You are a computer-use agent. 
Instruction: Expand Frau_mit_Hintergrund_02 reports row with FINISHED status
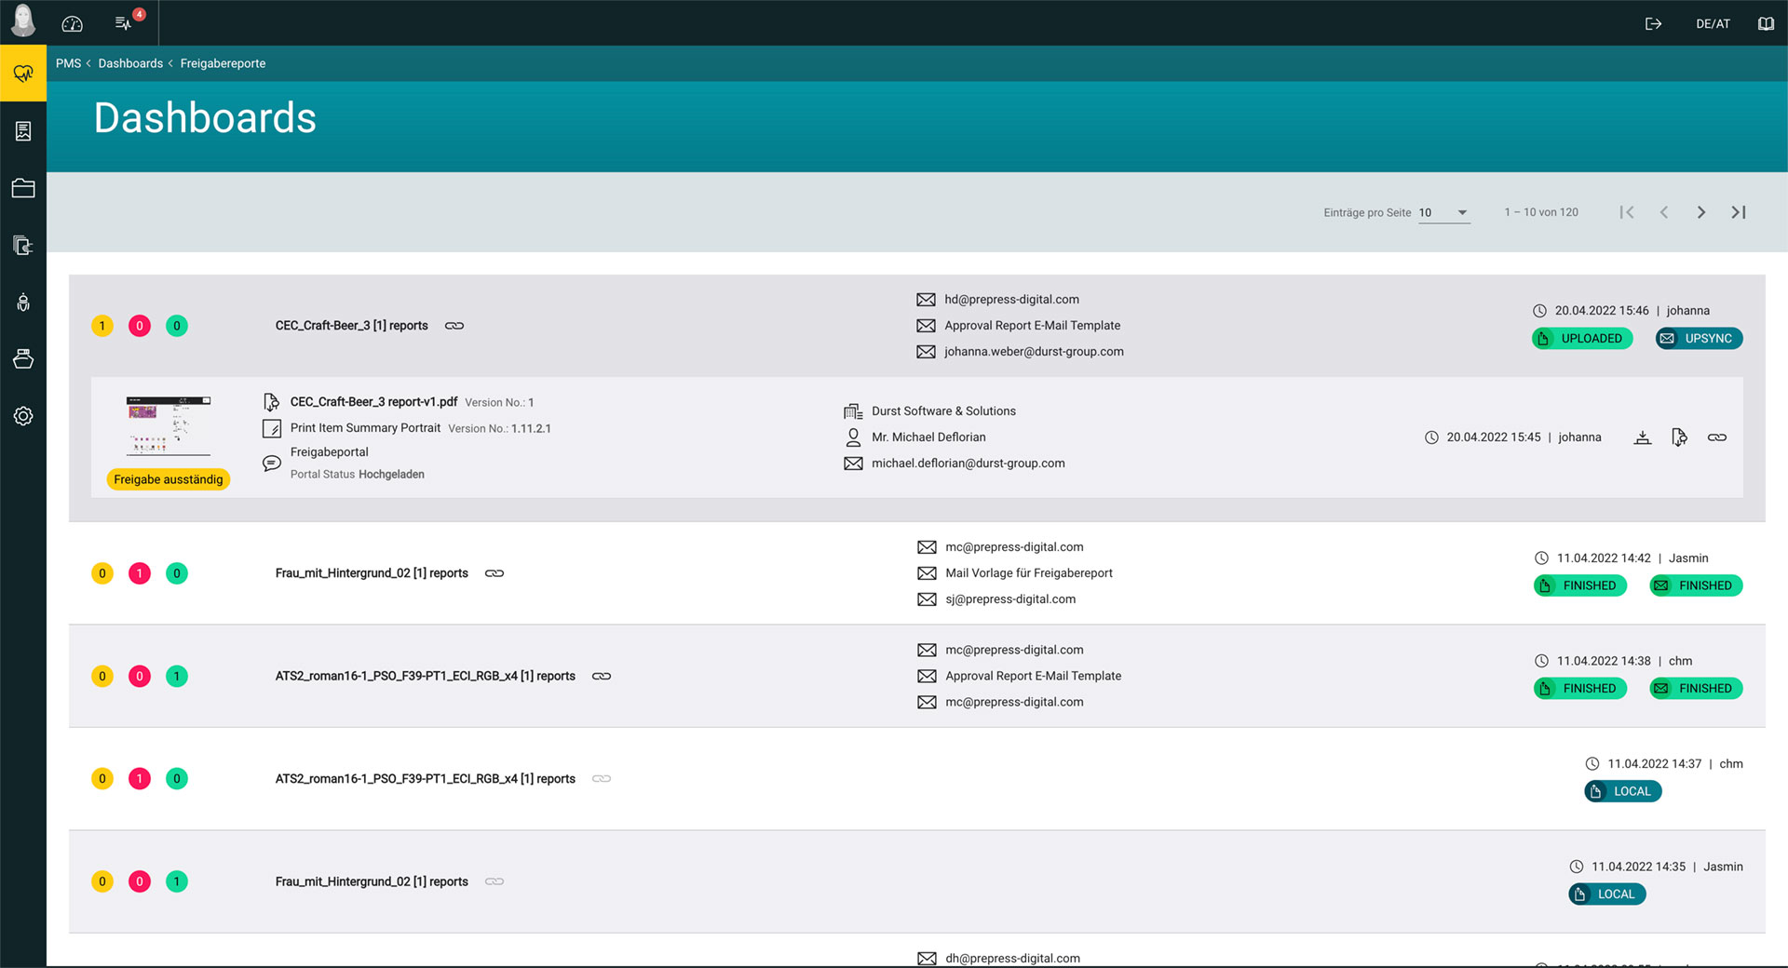click(372, 573)
